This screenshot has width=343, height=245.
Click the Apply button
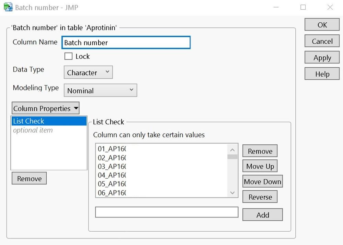click(x=322, y=58)
